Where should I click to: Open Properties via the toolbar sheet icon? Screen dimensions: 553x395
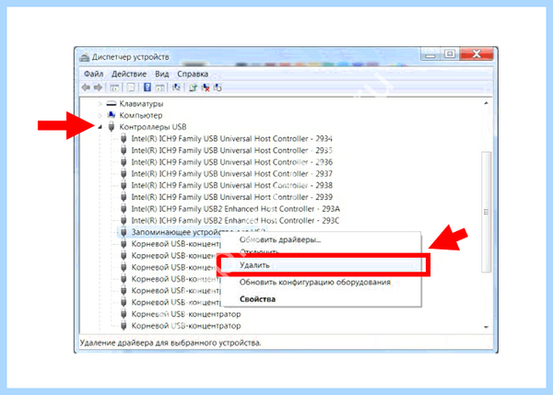tap(131, 87)
